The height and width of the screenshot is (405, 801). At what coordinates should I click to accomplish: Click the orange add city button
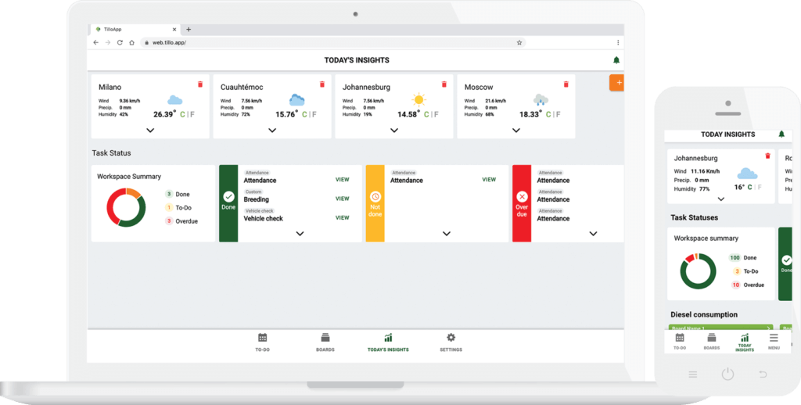pyautogui.click(x=618, y=82)
